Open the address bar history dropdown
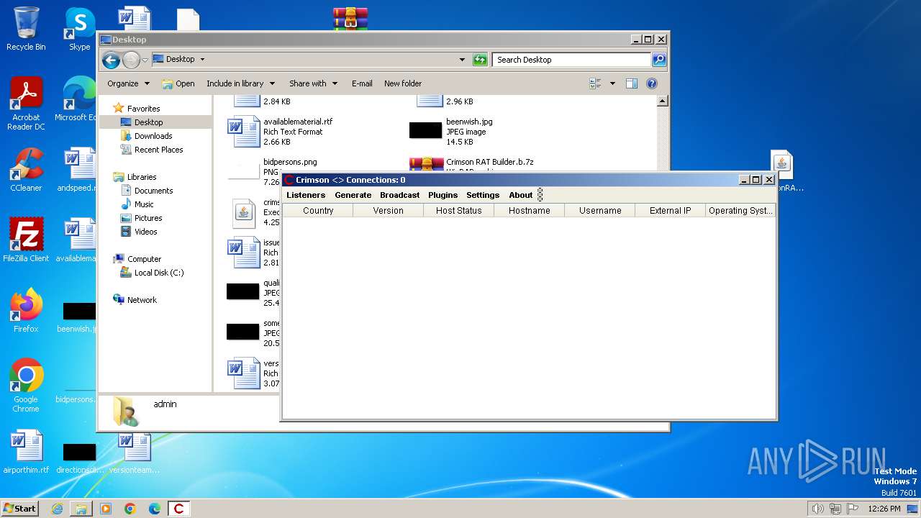The height and width of the screenshot is (518, 921). click(x=462, y=60)
